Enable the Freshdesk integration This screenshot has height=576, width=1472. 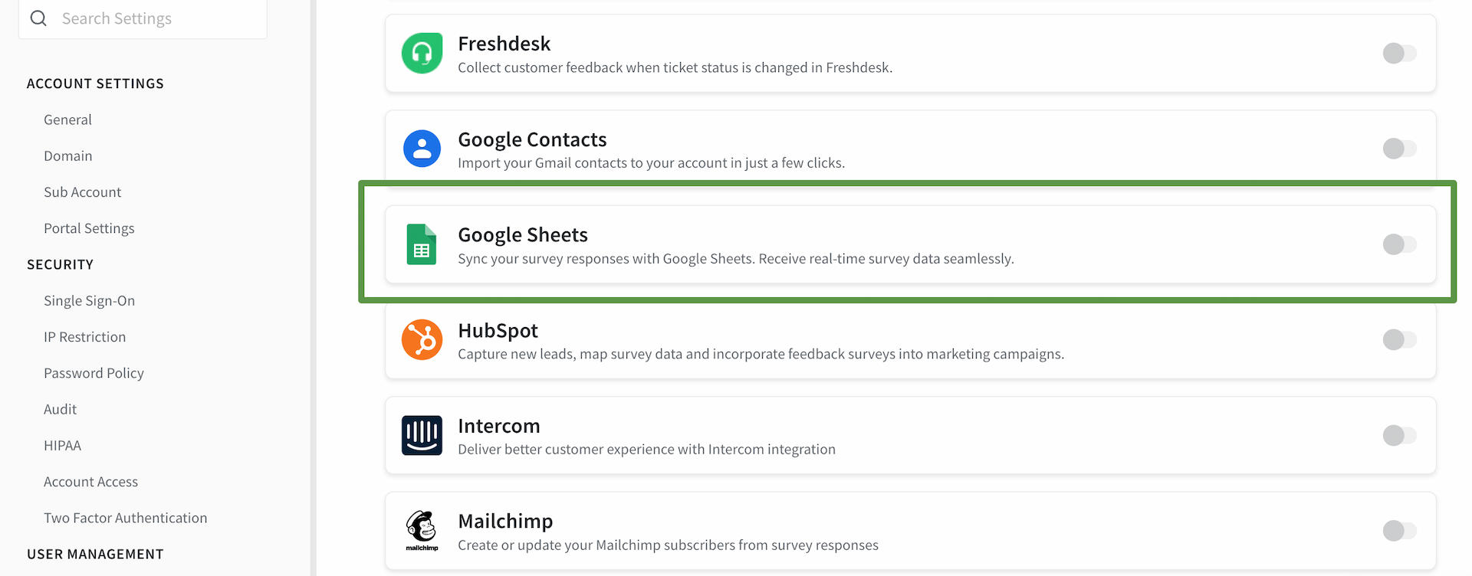tap(1399, 54)
